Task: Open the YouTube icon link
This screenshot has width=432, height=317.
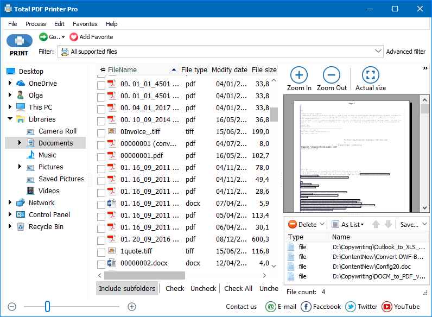Action: pyautogui.click(x=386, y=307)
